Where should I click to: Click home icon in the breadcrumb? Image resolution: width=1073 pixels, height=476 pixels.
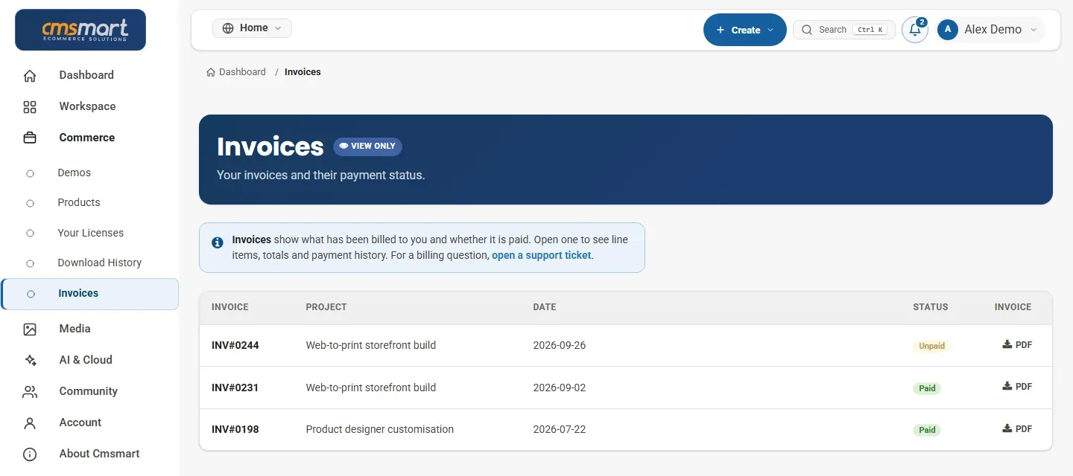click(211, 72)
